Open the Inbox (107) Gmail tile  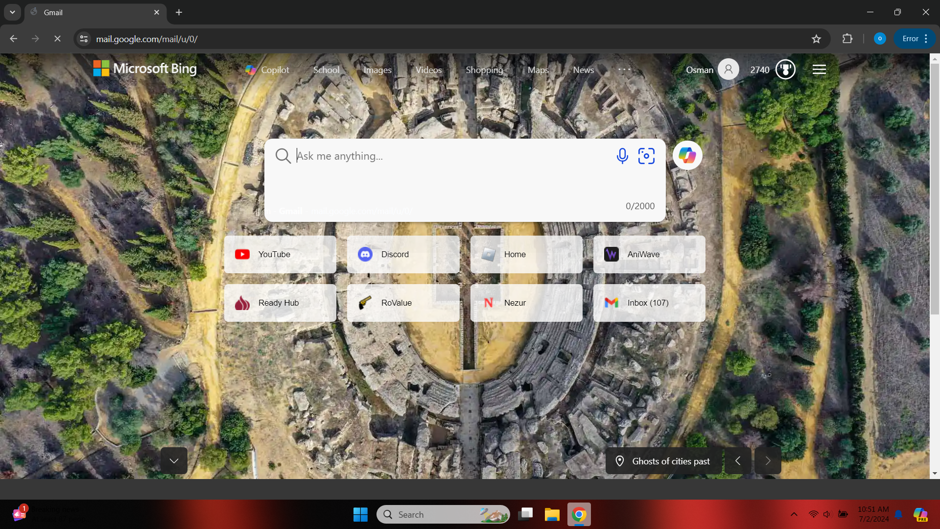(x=649, y=303)
